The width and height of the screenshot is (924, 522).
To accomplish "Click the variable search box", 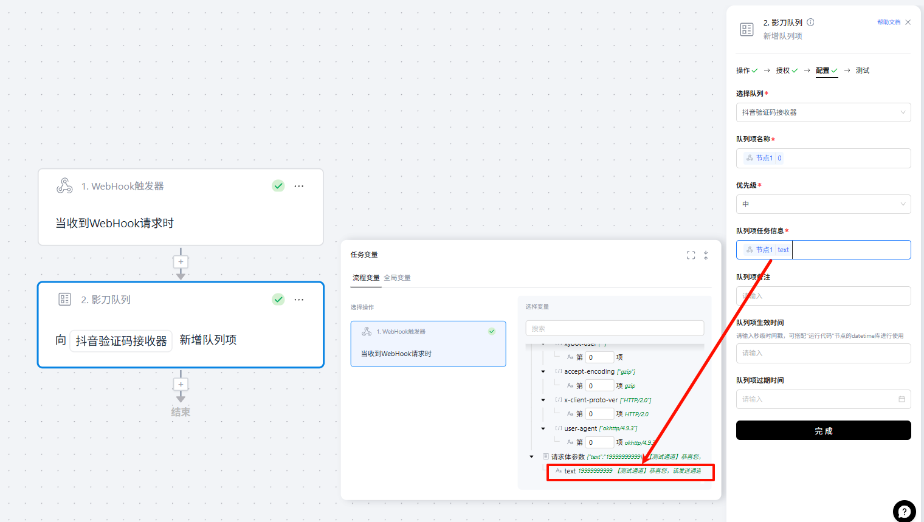I will click(x=614, y=329).
